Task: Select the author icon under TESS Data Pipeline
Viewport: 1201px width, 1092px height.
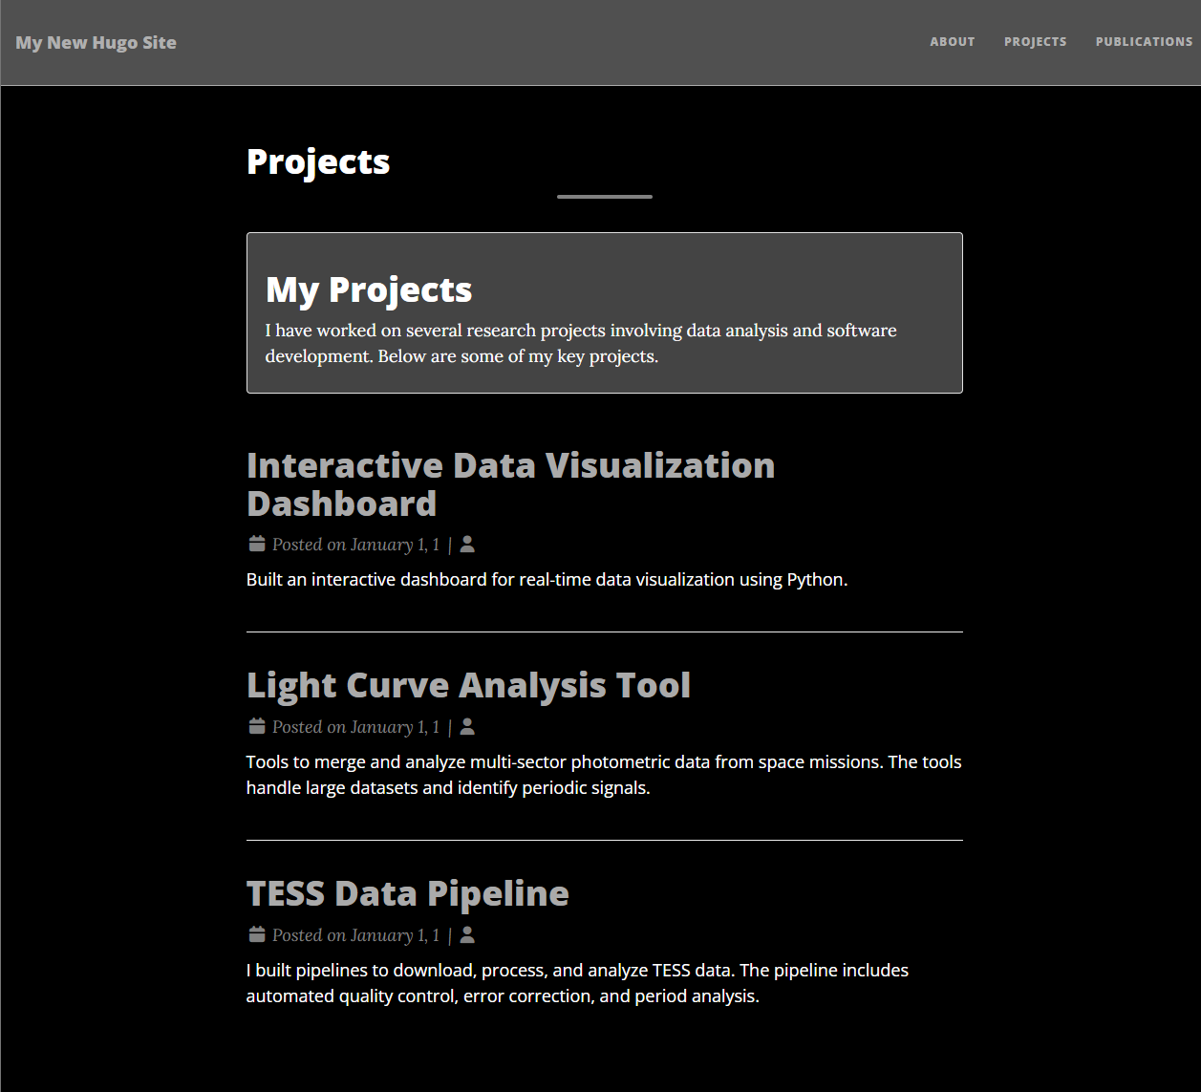Action: [467, 935]
